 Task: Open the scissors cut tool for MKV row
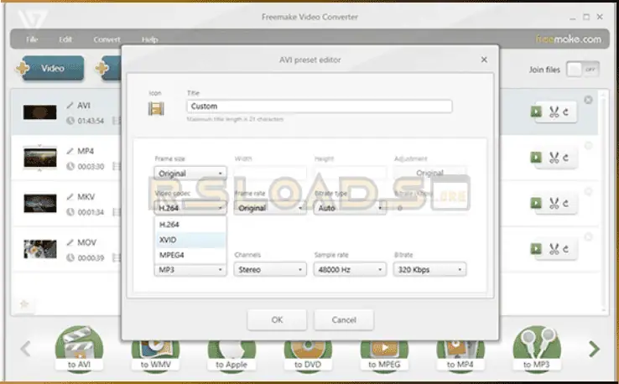pos(554,204)
